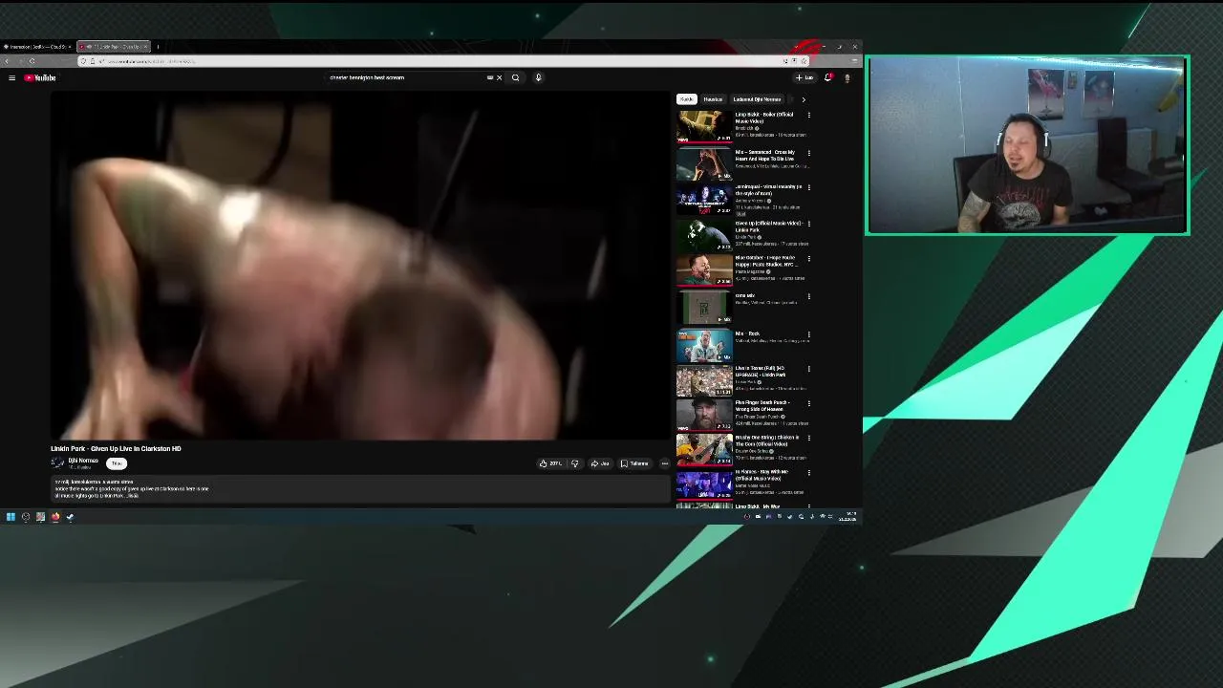Image resolution: width=1223 pixels, height=688 pixels.
Task: Open the Sentenced 'Cross My Heart' mix title
Action: point(764,156)
